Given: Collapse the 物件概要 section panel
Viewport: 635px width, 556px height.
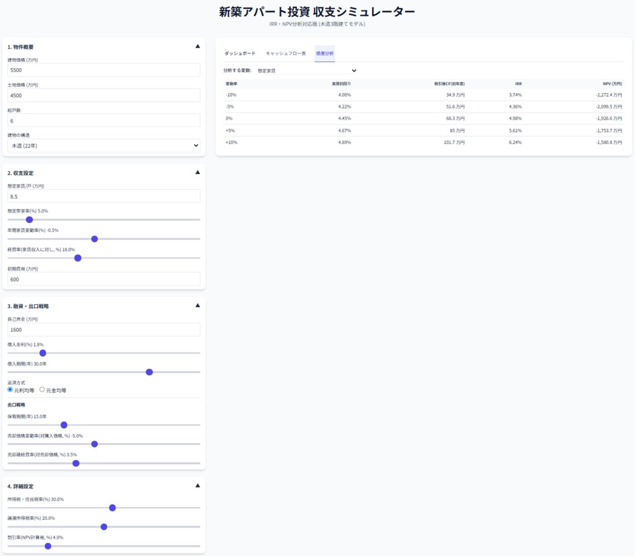Looking at the screenshot, I should 197,46.
